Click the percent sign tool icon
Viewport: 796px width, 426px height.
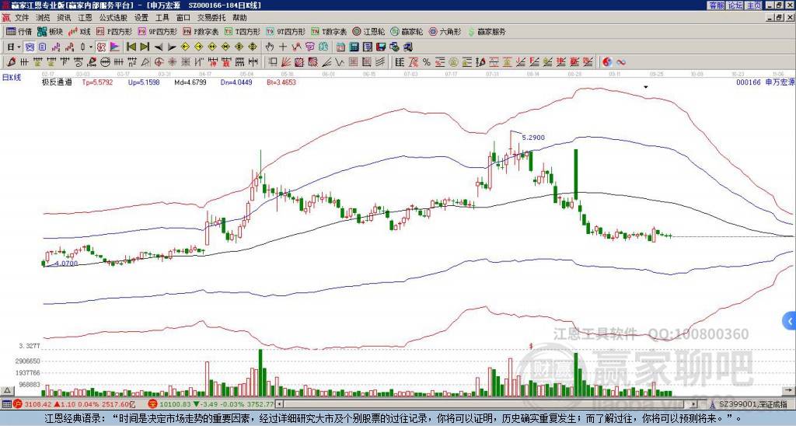click(x=427, y=62)
